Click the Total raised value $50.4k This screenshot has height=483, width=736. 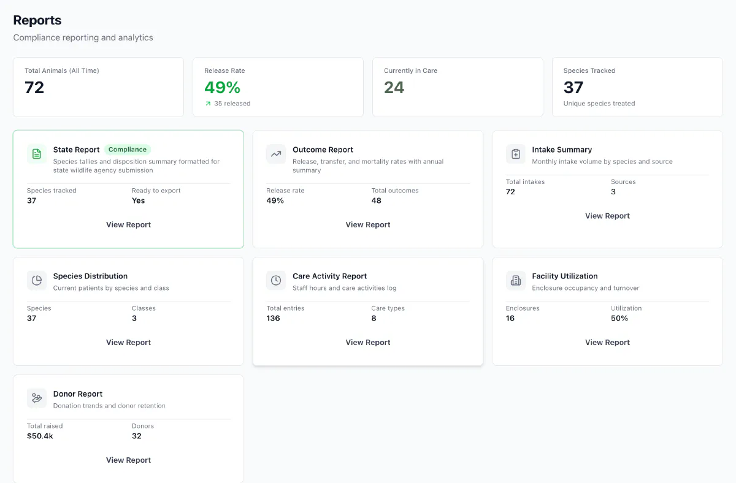(40, 436)
